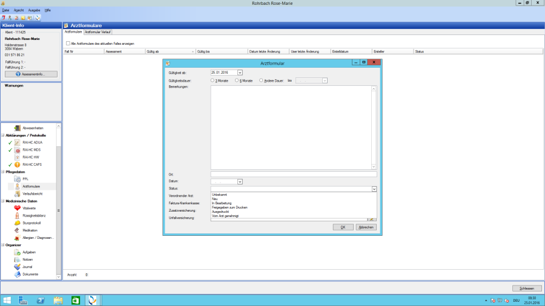Open Dokumente folder icon
Image resolution: width=545 pixels, height=306 pixels.
point(17,274)
